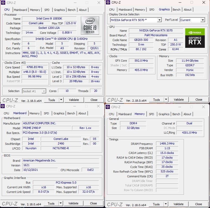The height and width of the screenshot is (208, 210).
Task: Open Mainboard tab in the Memory window
Action: pyautogui.click(x=125, y=114)
